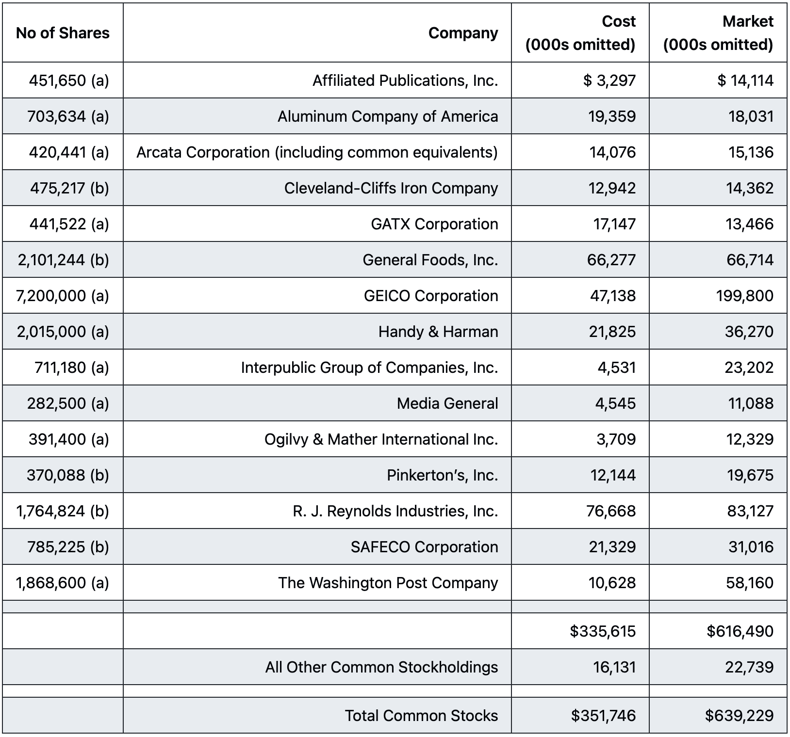
Task: Select the Company column header
Action: tap(317, 33)
